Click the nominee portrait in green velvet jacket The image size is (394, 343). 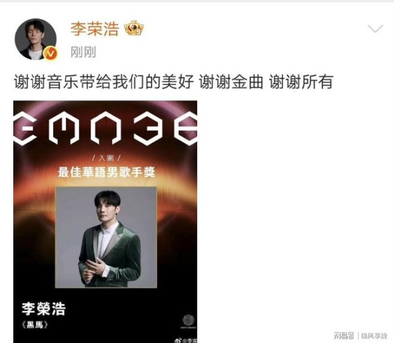106,237
